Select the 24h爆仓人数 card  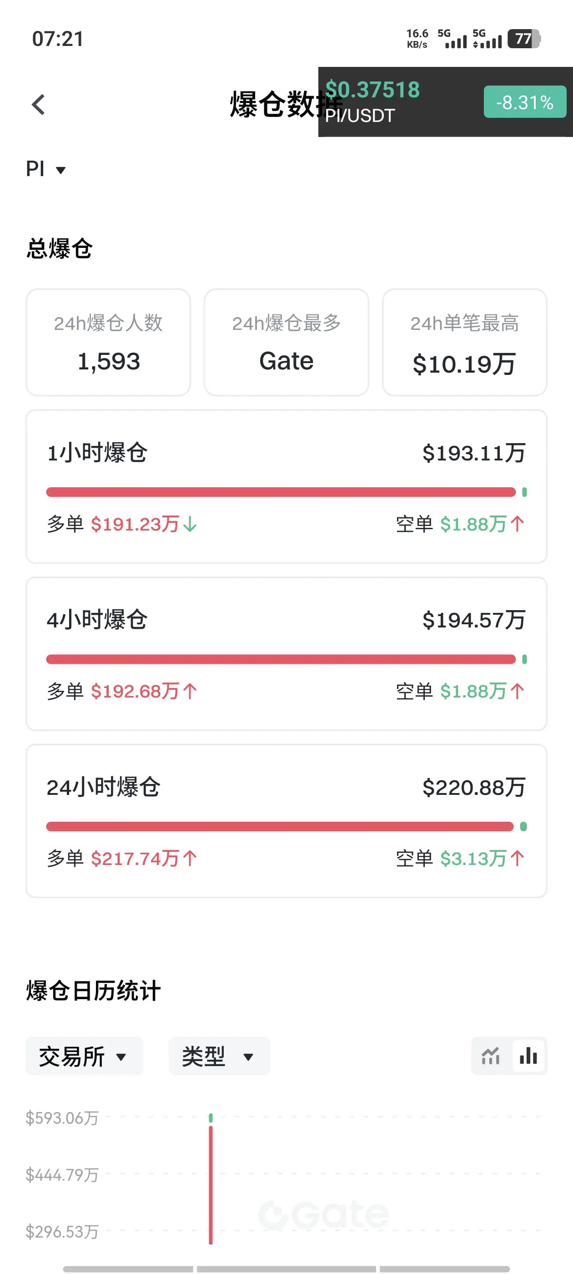click(x=108, y=342)
